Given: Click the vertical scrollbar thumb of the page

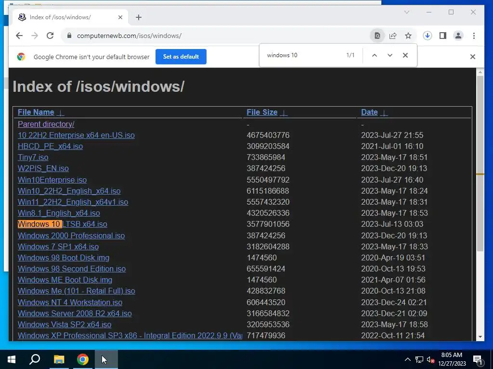Looking at the screenshot, I should [x=480, y=163].
